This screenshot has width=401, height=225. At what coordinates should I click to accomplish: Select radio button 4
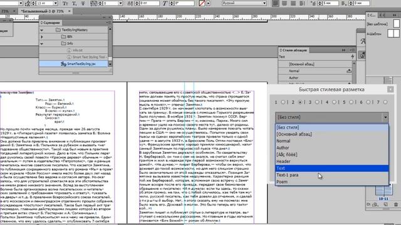(334, 102)
